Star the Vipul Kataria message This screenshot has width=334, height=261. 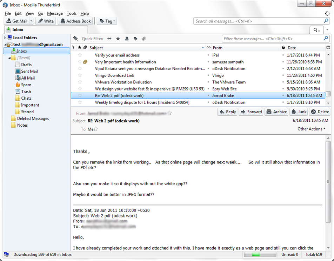click(80, 69)
